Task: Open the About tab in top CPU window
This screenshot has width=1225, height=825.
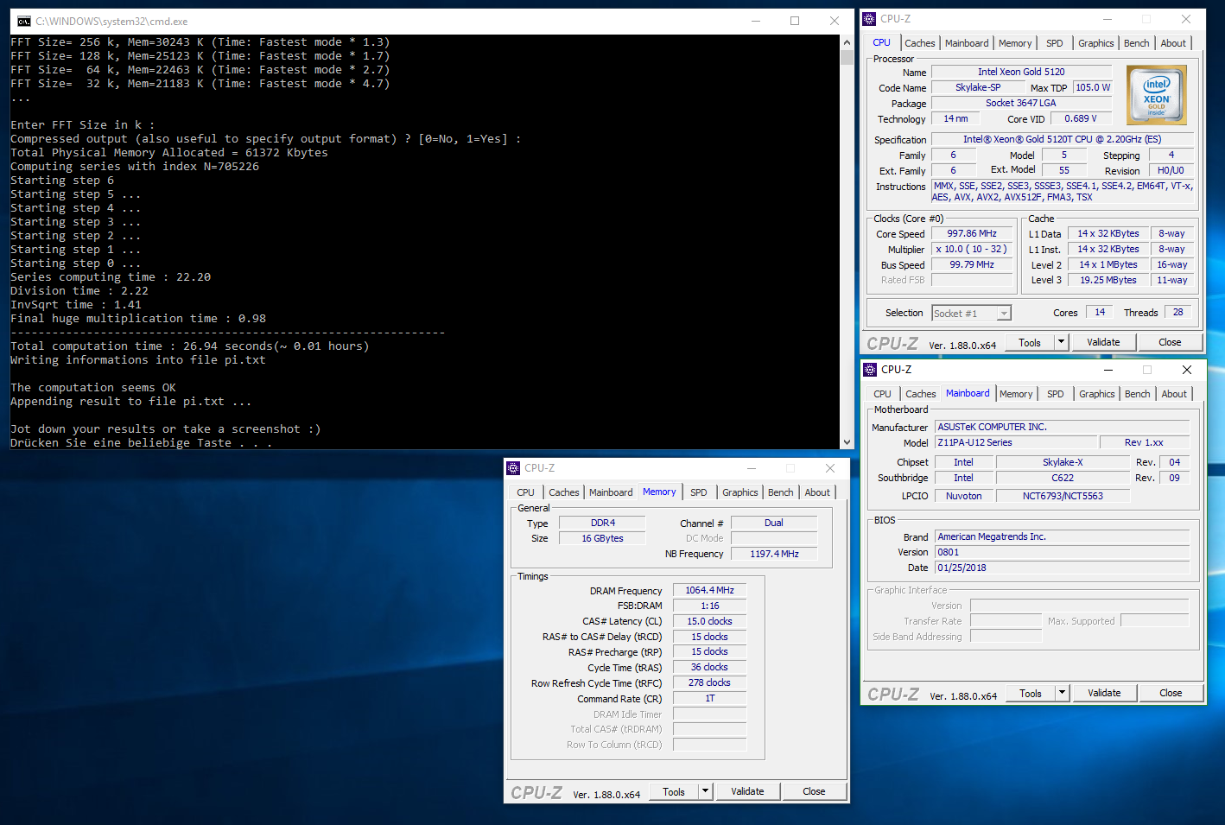Action: [1173, 43]
